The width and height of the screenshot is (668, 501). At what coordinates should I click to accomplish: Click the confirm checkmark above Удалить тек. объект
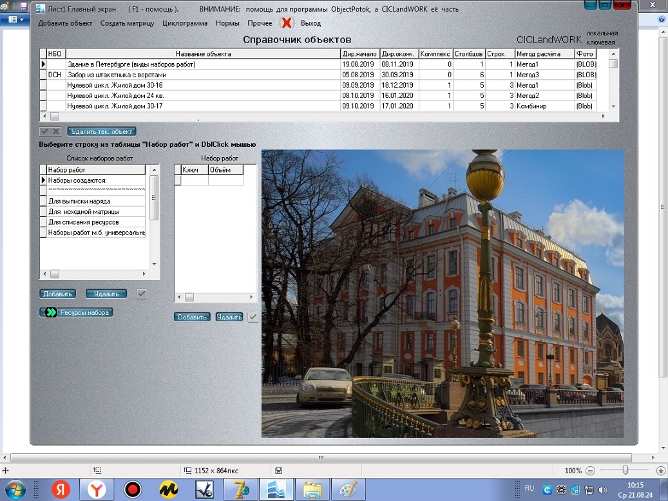[x=45, y=131]
